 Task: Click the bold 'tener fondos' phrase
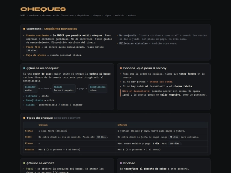click(187, 74)
